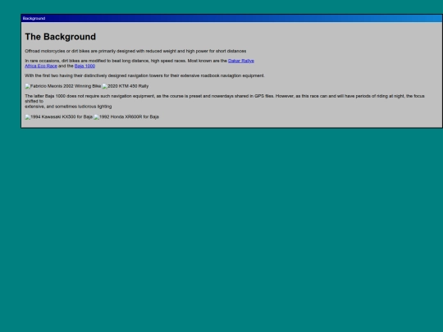Follow the Africa Eco Race link
The height and width of the screenshot is (332, 443).
click(41, 66)
